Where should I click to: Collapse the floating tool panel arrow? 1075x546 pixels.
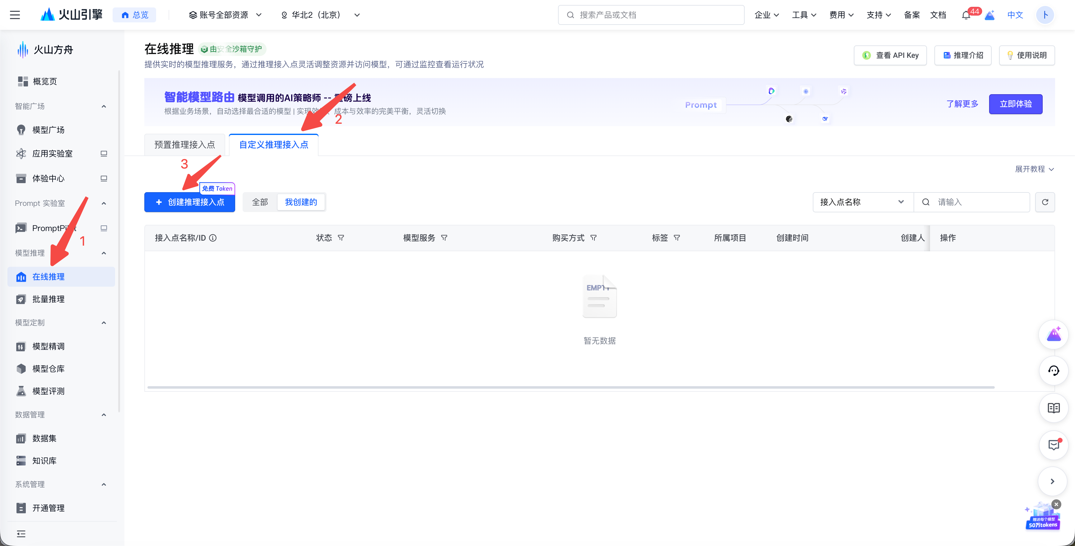1053,481
